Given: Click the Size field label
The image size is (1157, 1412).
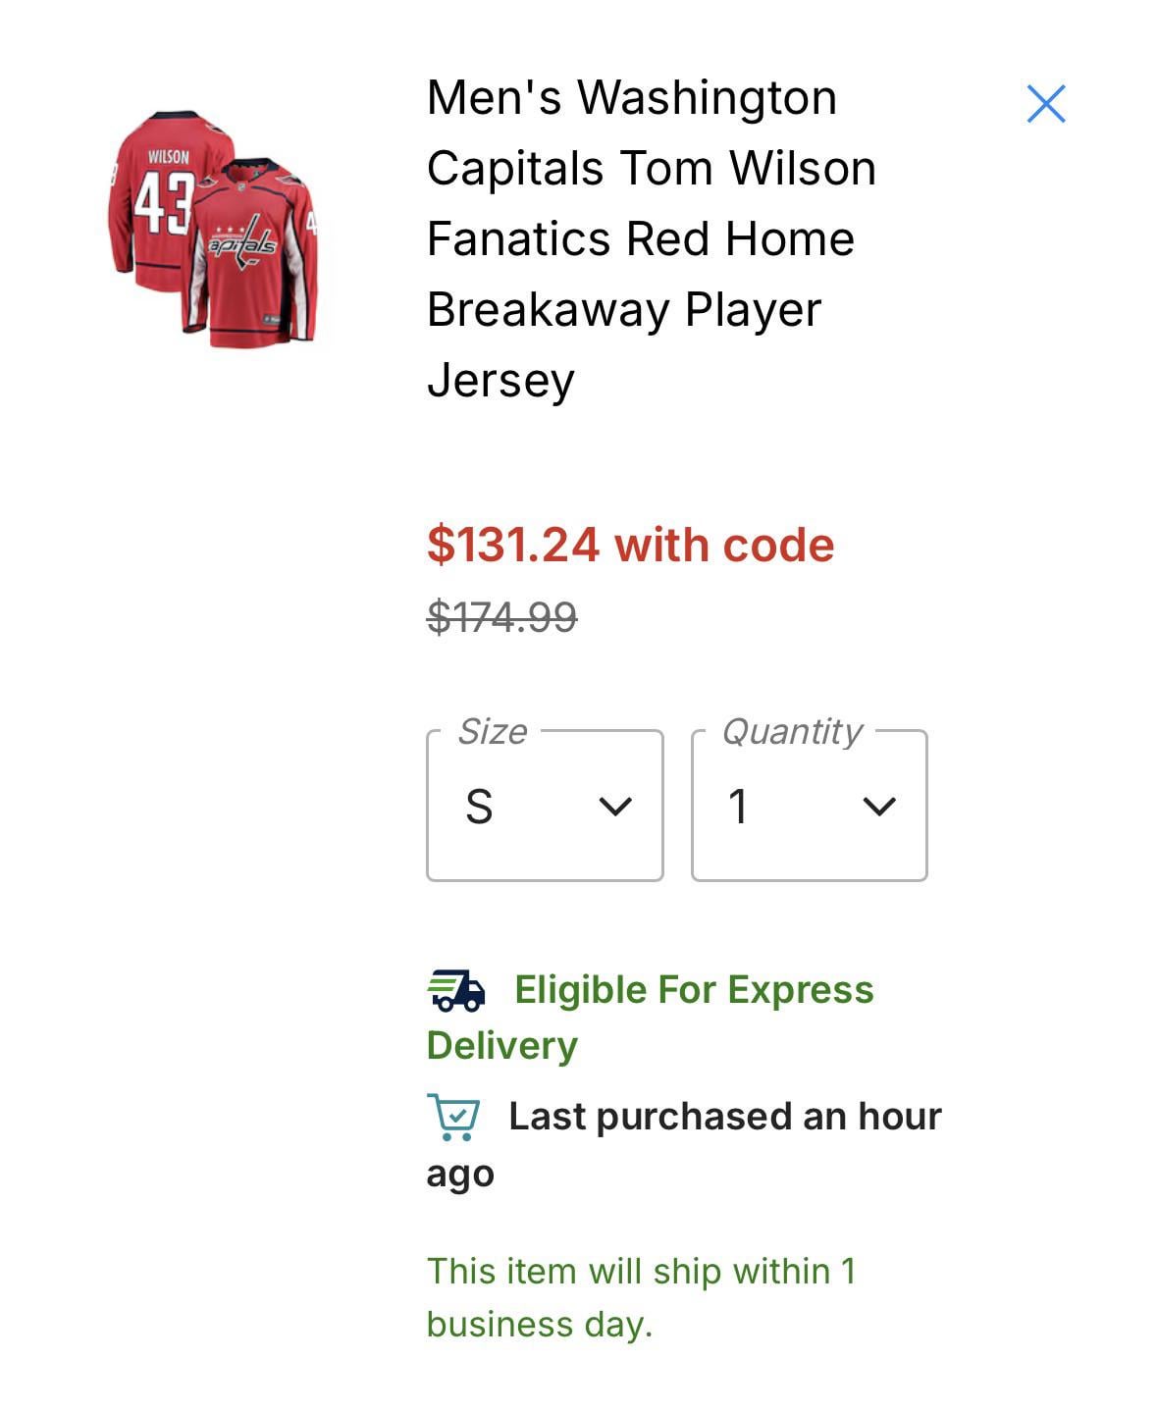Looking at the screenshot, I should point(493,731).
